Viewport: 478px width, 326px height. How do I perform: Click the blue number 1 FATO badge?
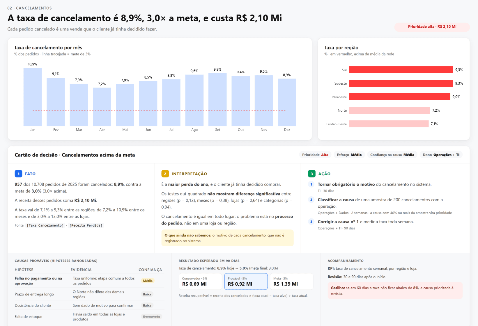coord(18,174)
